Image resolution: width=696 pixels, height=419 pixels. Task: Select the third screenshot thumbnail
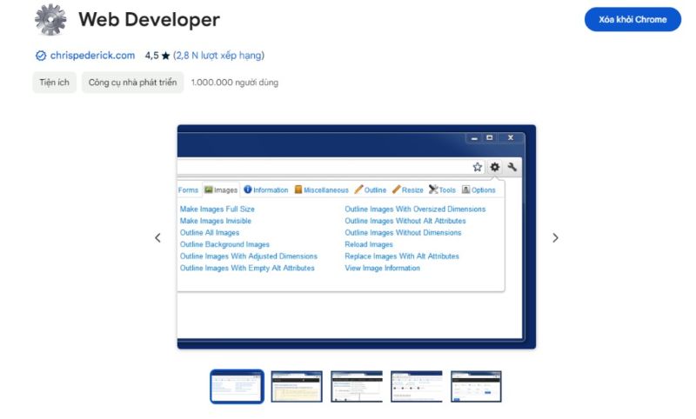click(357, 387)
